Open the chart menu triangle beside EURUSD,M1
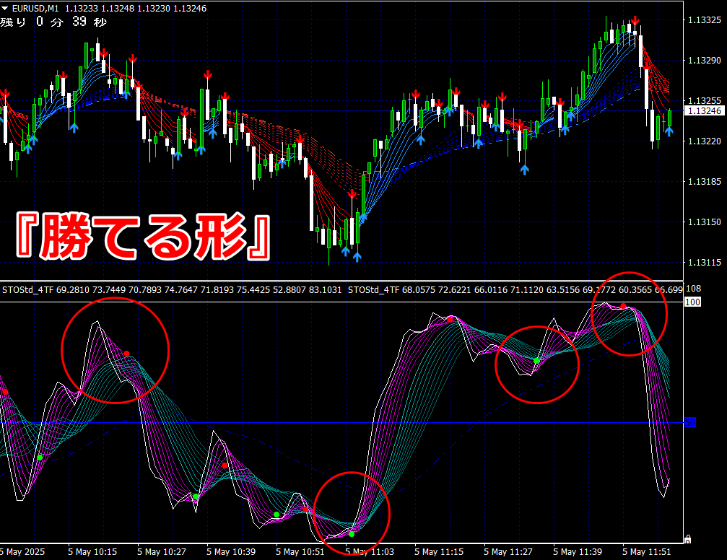The width and height of the screenshot is (727, 560). tap(4, 9)
